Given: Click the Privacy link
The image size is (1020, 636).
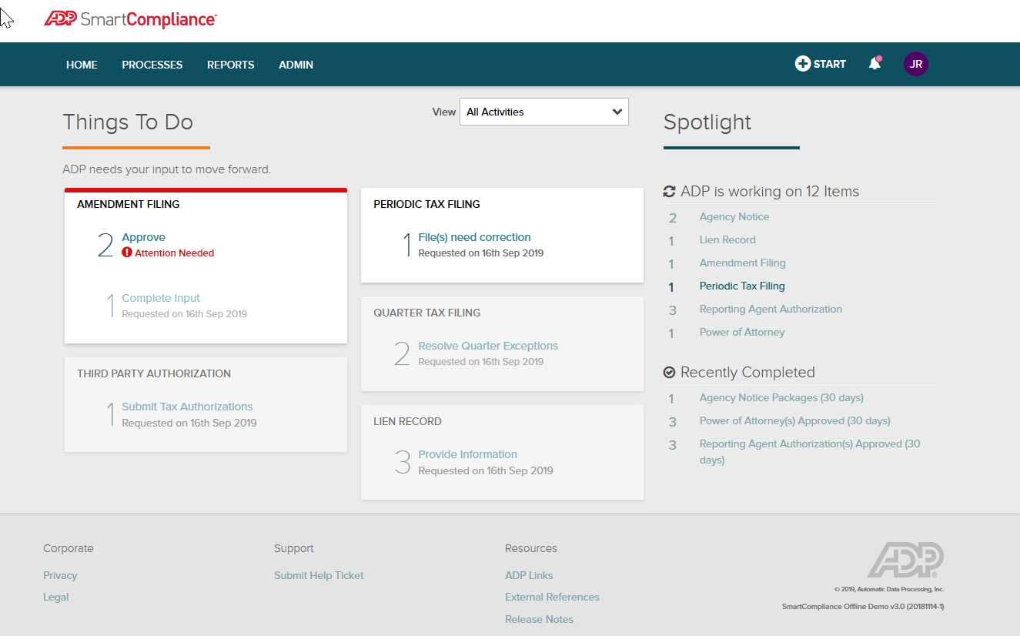Looking at the screenshot, I should 60,575.
